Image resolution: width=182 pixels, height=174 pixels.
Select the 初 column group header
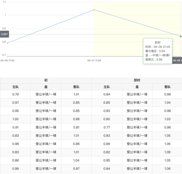[46, 80]
